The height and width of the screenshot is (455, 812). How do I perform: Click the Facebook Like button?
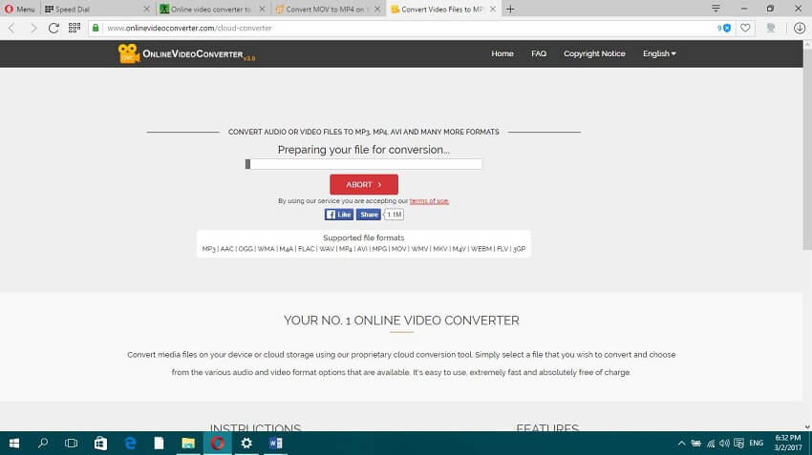point(339,215)
